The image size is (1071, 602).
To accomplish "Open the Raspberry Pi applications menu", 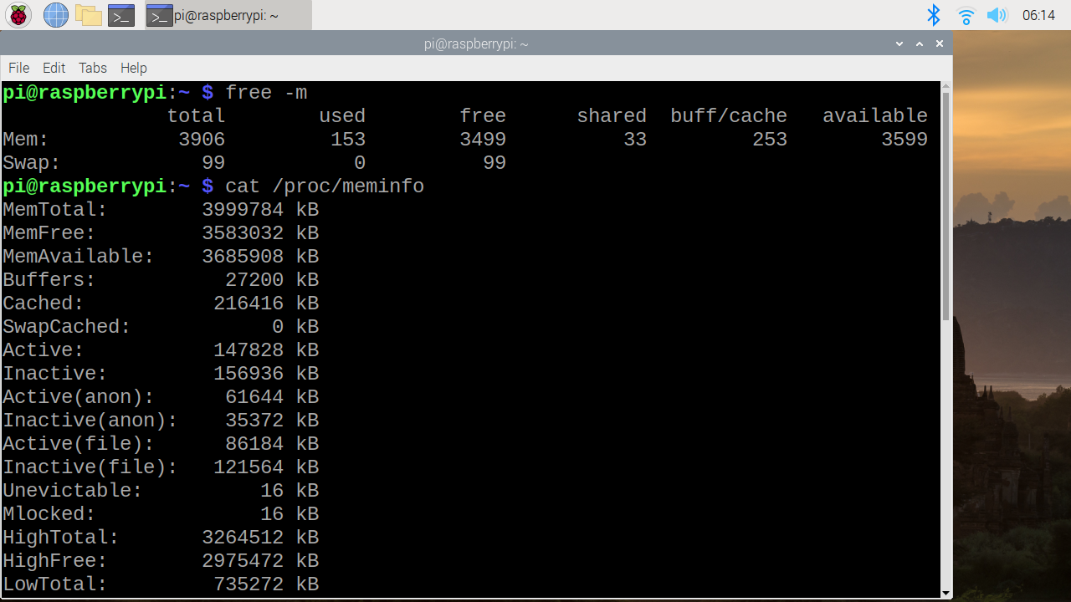I will point(18,14).
